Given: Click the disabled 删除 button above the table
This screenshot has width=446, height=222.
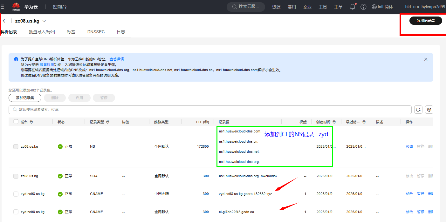Looking at the screenshot, I should pos(55,98).
